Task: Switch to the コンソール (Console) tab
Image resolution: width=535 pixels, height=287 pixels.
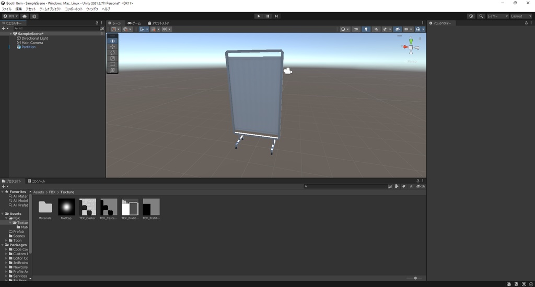Action: point(37,181)
